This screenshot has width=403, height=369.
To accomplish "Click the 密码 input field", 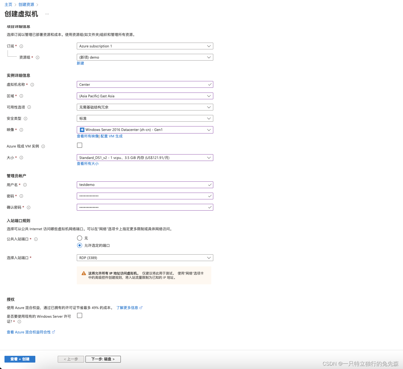I will tap(145, 196).
